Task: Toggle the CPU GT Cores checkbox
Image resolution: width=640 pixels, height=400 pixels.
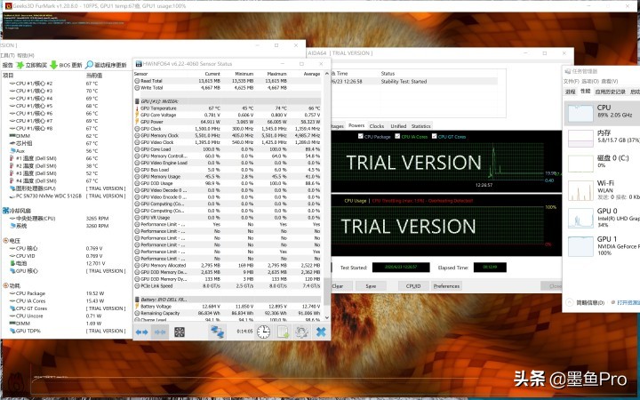Action: (x=435, y=136)
